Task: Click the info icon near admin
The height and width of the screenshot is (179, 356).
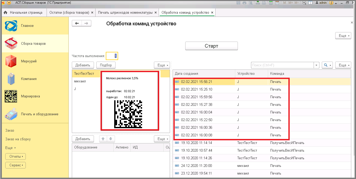Action: click(x=331, y=3)
